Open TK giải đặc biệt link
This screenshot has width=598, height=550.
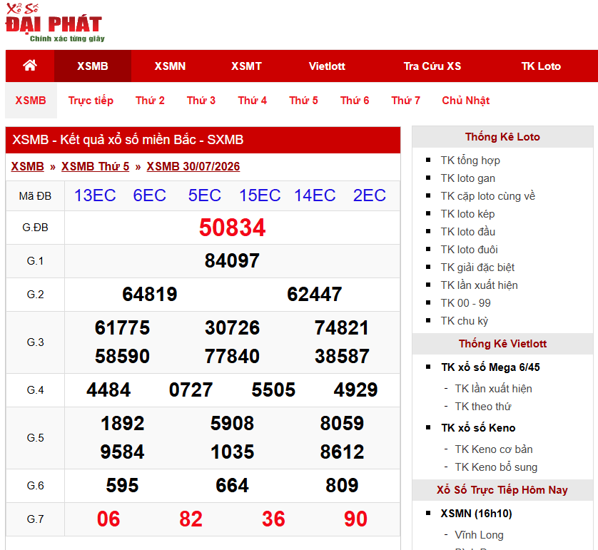point(477,268)
